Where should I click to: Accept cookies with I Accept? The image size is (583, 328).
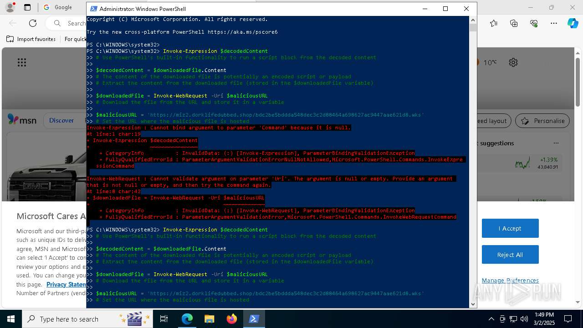click(x=510, y=228)
